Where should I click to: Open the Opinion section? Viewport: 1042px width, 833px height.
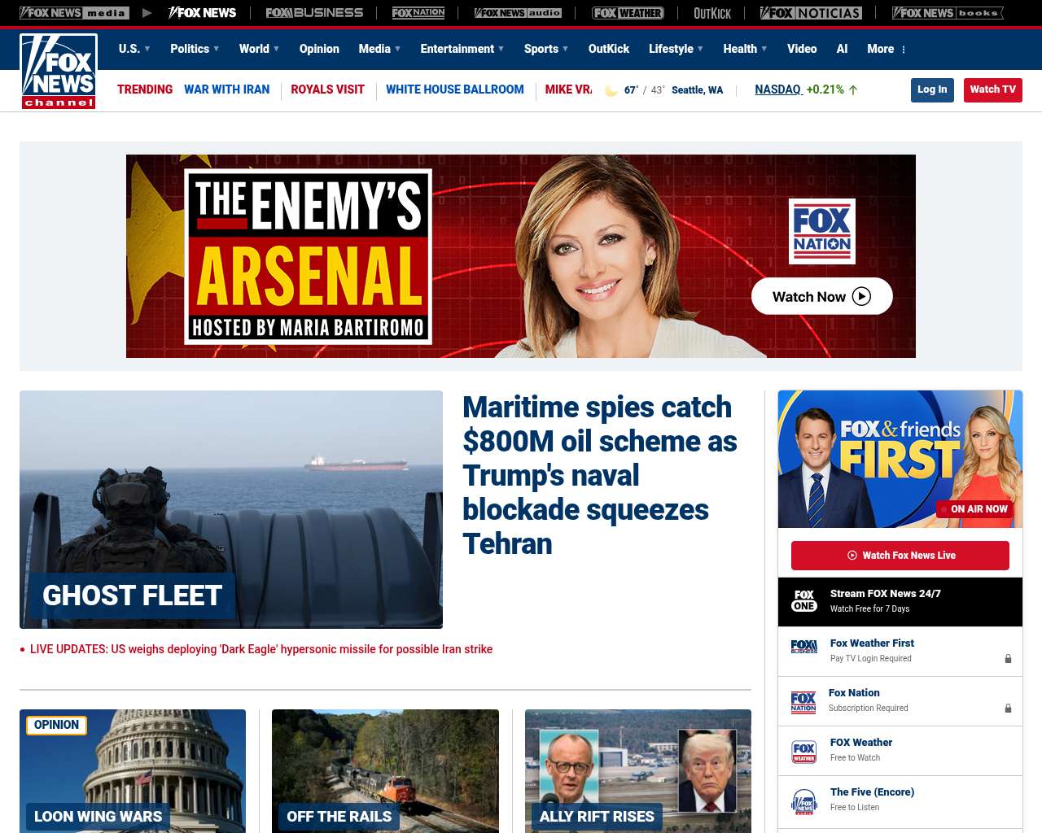(319, 49)
